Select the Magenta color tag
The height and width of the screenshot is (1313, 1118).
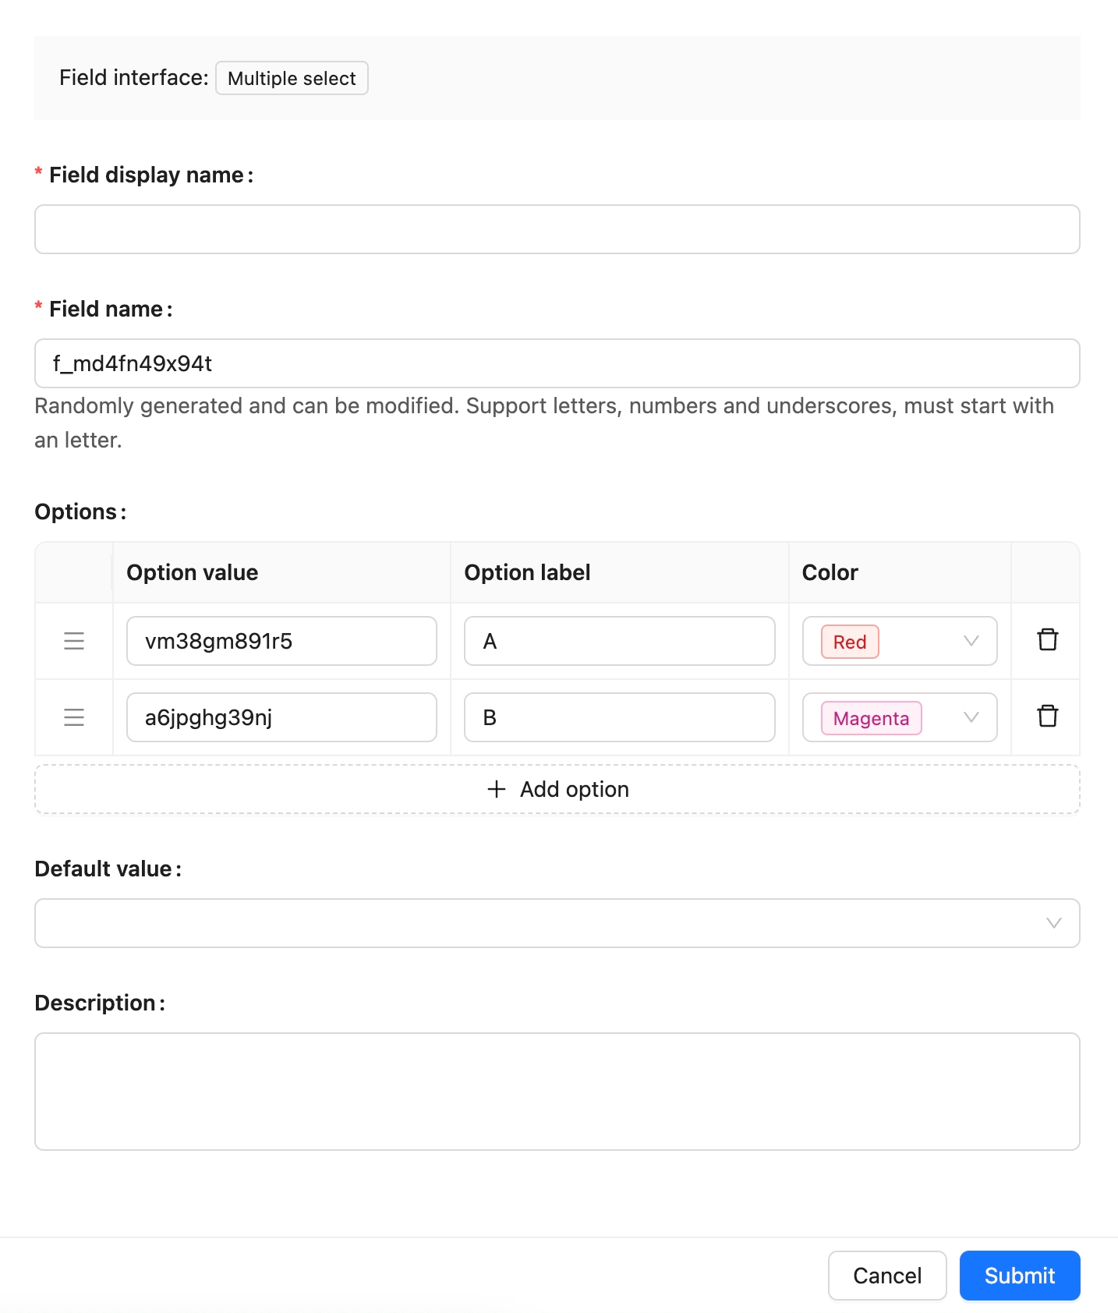point(871,718)
